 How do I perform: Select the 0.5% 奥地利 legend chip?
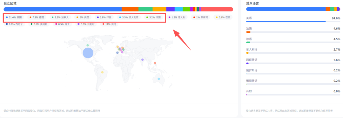coord(39,24)
